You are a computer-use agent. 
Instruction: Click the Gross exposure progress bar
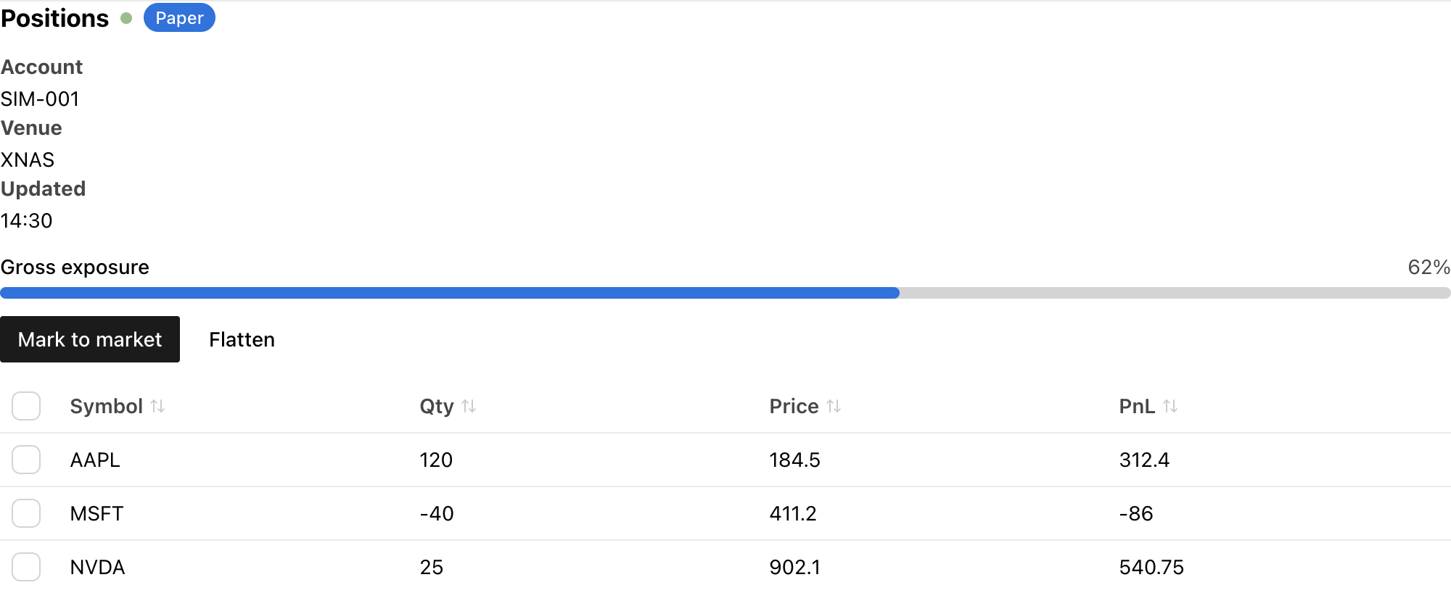(x=725, y=293)
